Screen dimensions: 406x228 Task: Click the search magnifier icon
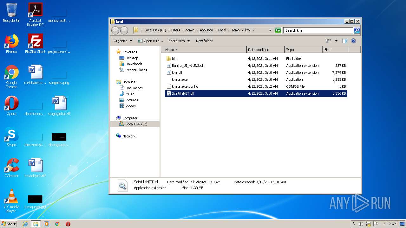coord(357,30)
